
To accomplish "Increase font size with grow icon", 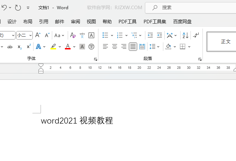I will (x=38, y=35).
